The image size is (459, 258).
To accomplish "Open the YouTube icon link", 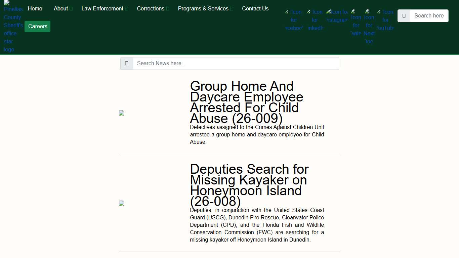I will click(385, 20).
